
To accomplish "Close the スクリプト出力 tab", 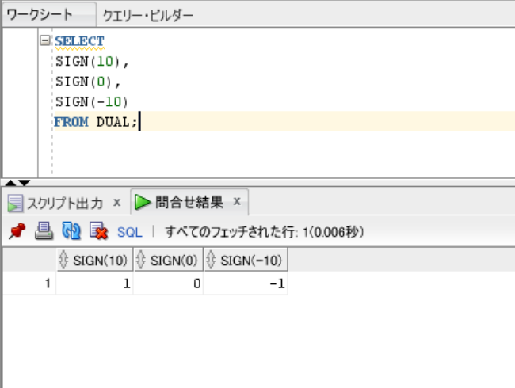I will click(116, 202).
